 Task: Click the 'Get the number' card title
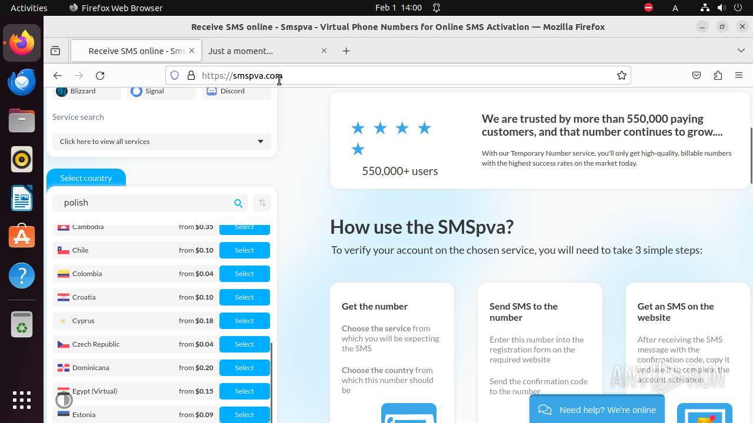pyautogui.click(x=375, y=306)
